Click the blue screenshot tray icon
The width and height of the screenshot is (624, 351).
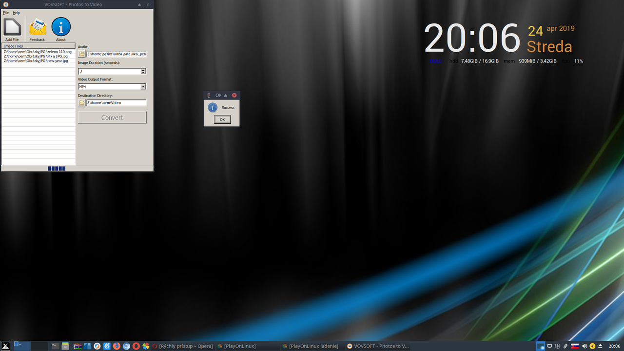[x=540, y=346]
